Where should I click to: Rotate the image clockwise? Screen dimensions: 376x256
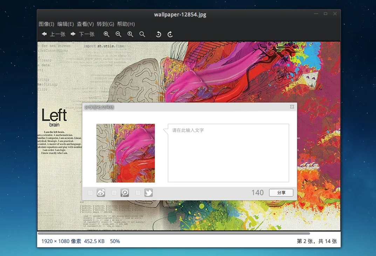click(x=170, y=34)
